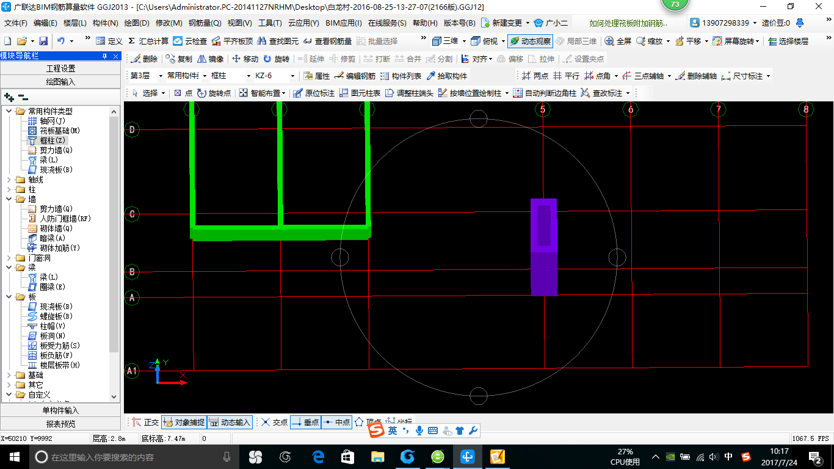Open Windows Start menu

point(15,457)
